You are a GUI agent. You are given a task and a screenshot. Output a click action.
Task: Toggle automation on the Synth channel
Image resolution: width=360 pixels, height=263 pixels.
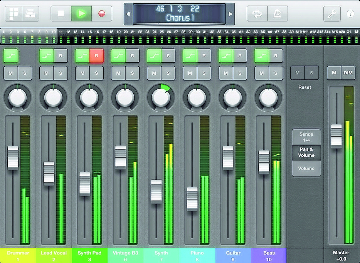point(154,56)
